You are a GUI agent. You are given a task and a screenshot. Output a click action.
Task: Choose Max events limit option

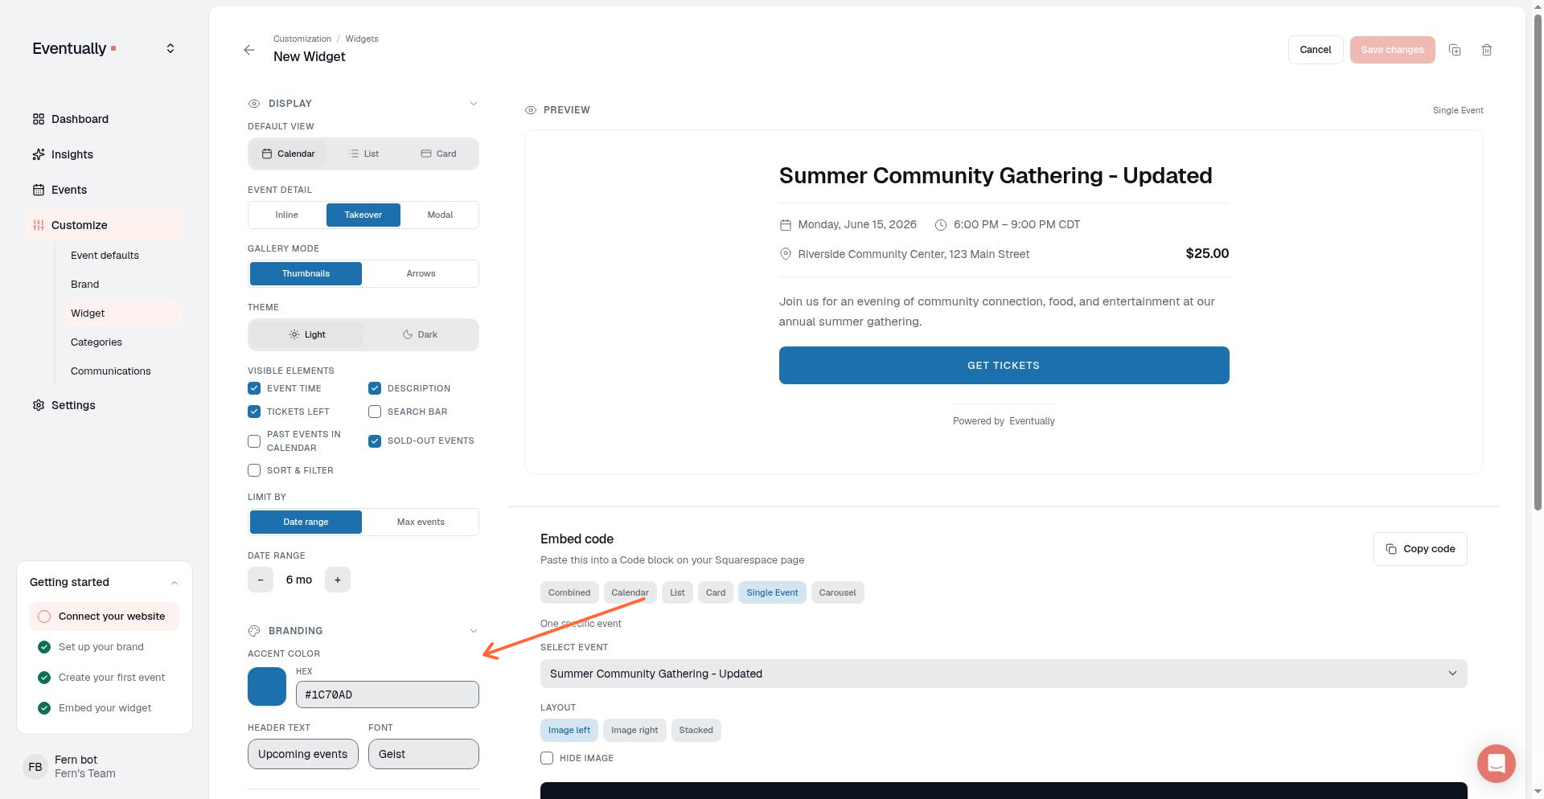click(x=421, y=522)
